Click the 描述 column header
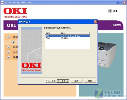This screenshot has height=100, width=127. pyautogui.click(x=75, y=33)
